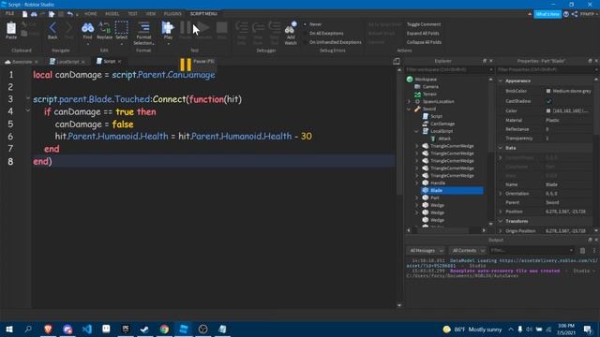Click the undo arrow in quick access toolbar
Image resolution: width=600 pixels, height=337 pixels.
pos(70,14)
